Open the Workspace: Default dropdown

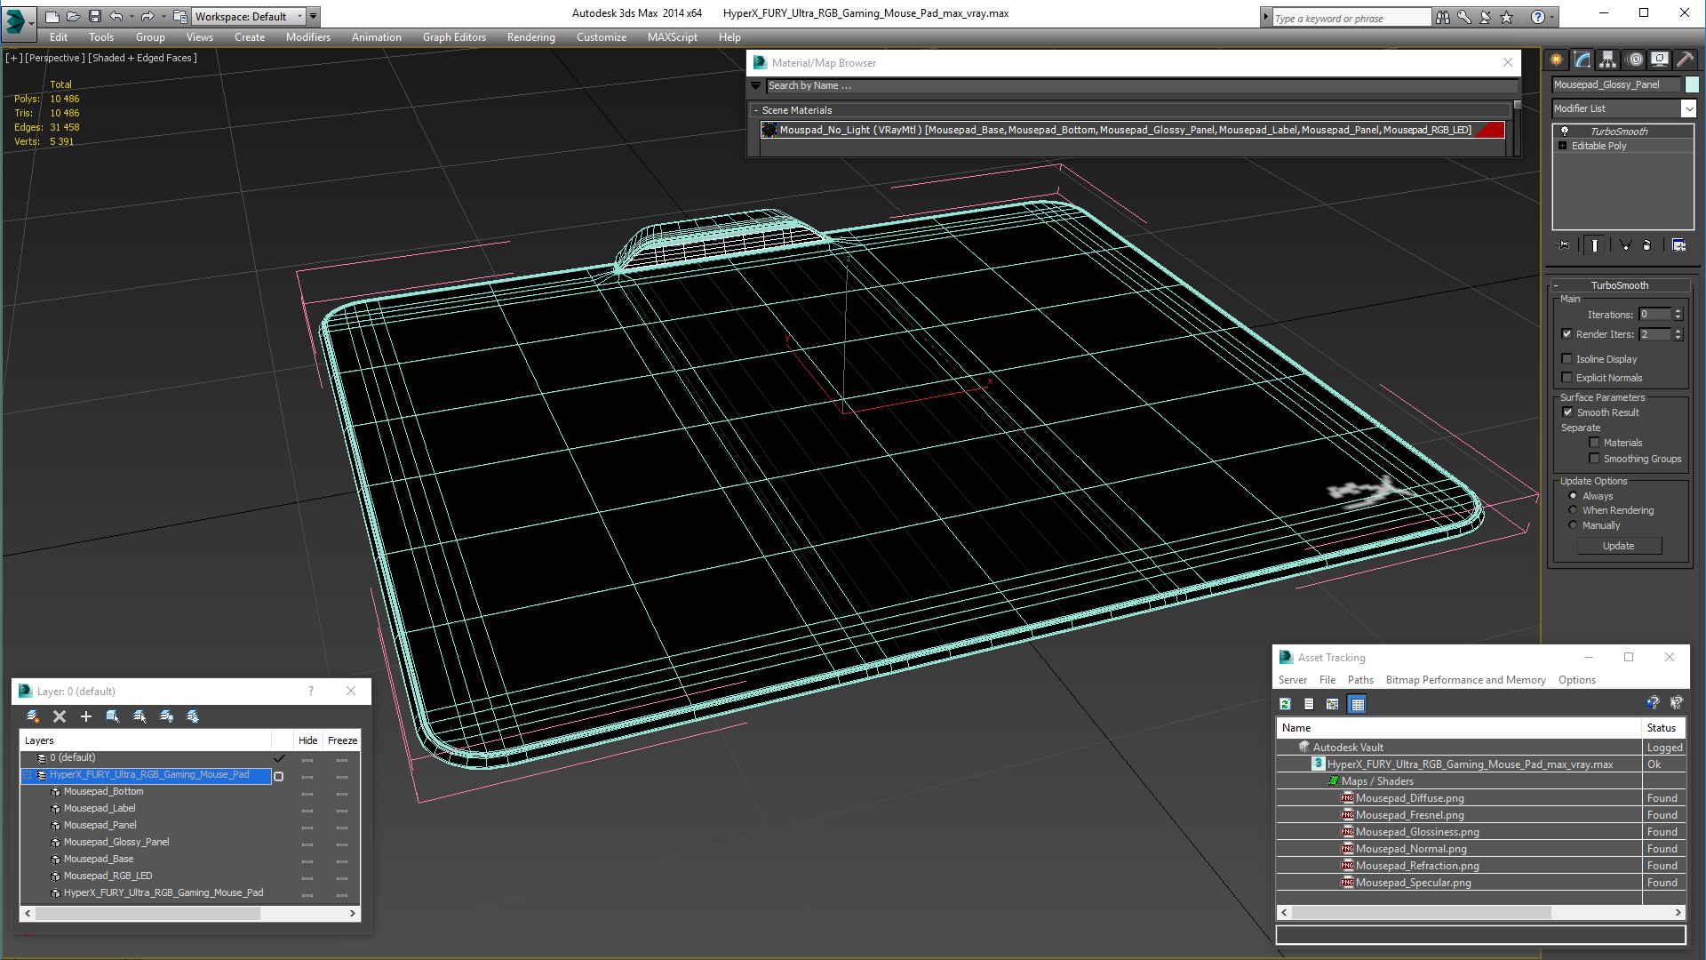(249, 16)
